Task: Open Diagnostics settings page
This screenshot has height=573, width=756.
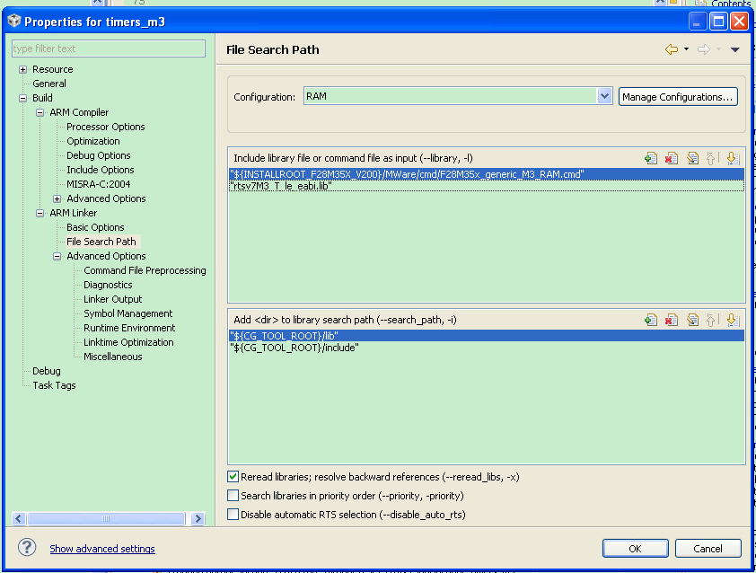Action: click(x=108, y=285)
